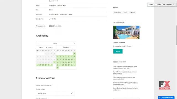Select April 19 in the calendar

point(66,62)
